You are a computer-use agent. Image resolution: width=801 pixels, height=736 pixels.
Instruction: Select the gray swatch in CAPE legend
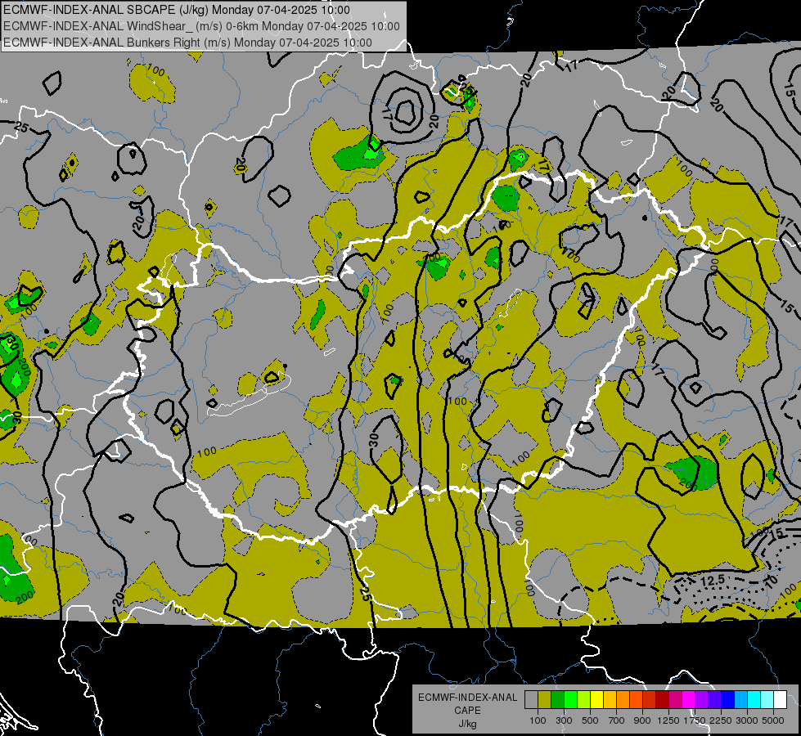point(531,700)
